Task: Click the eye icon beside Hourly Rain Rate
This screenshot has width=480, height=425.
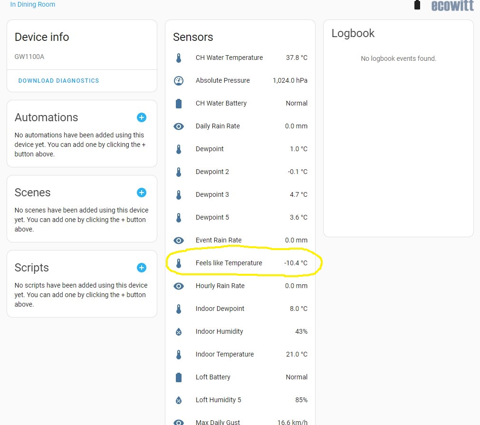Action: 178,286
